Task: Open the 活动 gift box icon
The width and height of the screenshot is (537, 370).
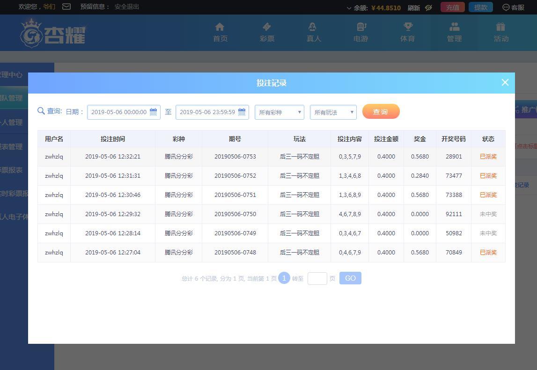Action: [500, 27]
